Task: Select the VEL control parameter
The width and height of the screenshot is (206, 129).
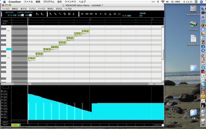Action: point(5,91)
